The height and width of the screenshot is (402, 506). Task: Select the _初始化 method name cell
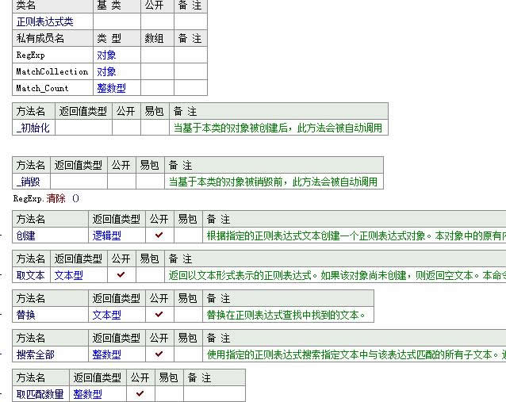point(33,128)
